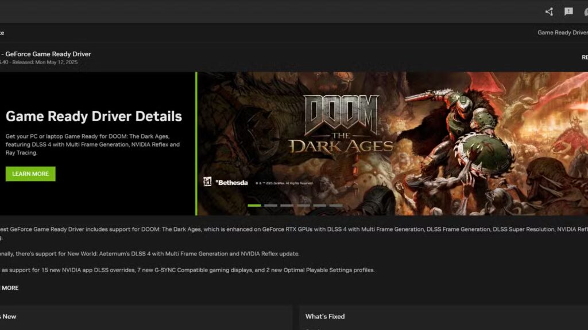The width and height of the screenshot is (588, 330).
Task: Click the New World: Aeternum support sentence
Action: (x=150, y=254)
